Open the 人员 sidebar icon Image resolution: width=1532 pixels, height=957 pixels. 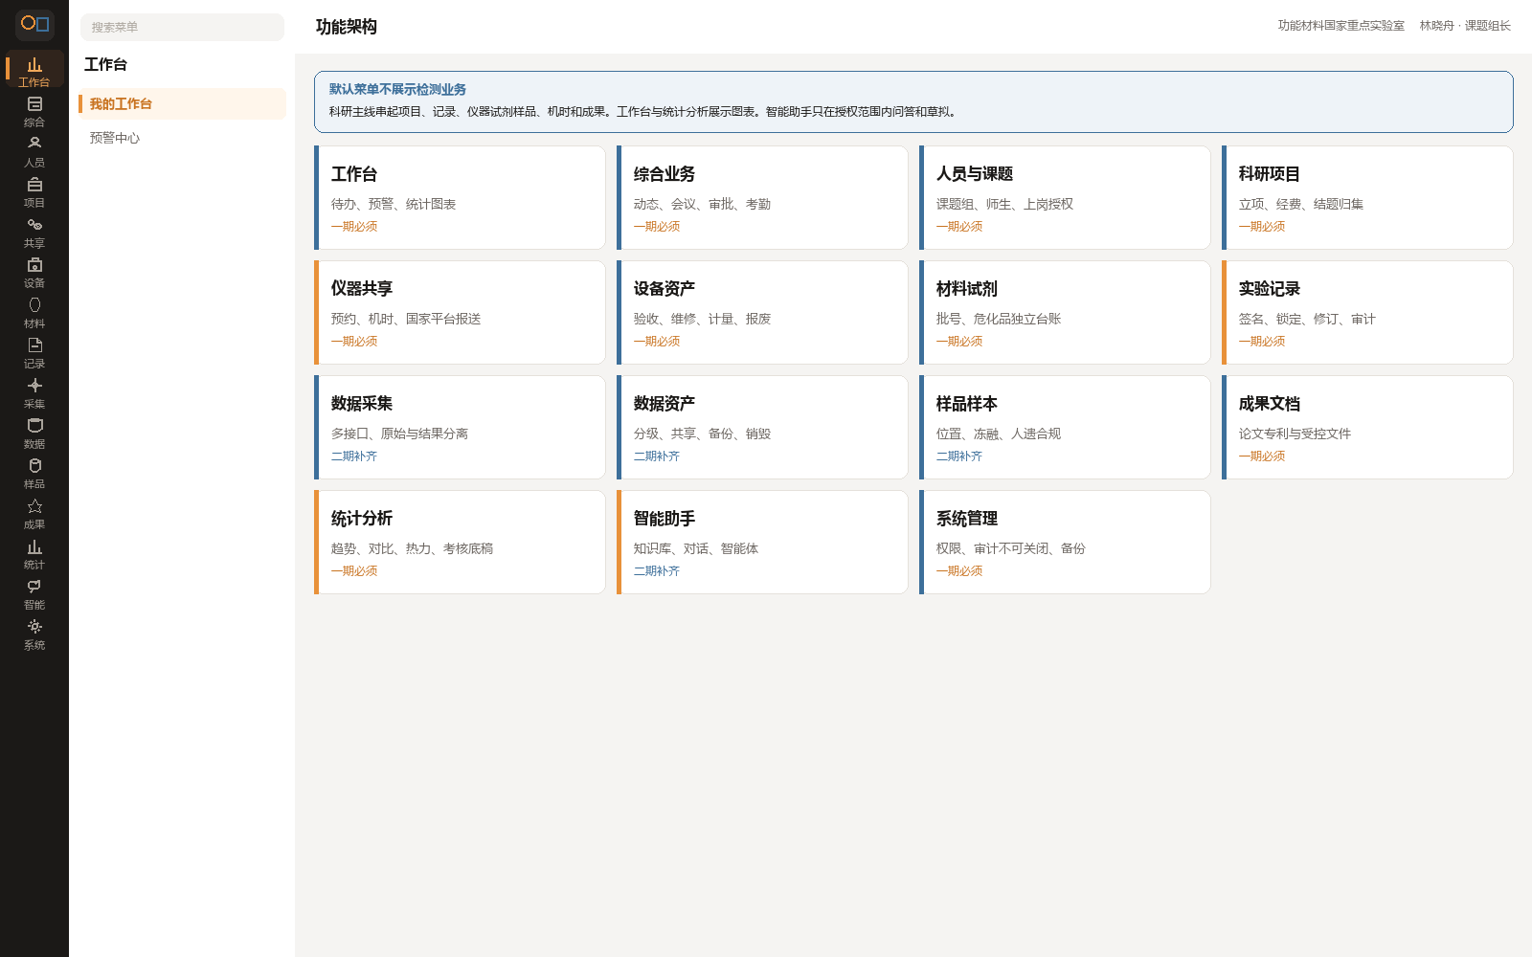click(34, 151)
